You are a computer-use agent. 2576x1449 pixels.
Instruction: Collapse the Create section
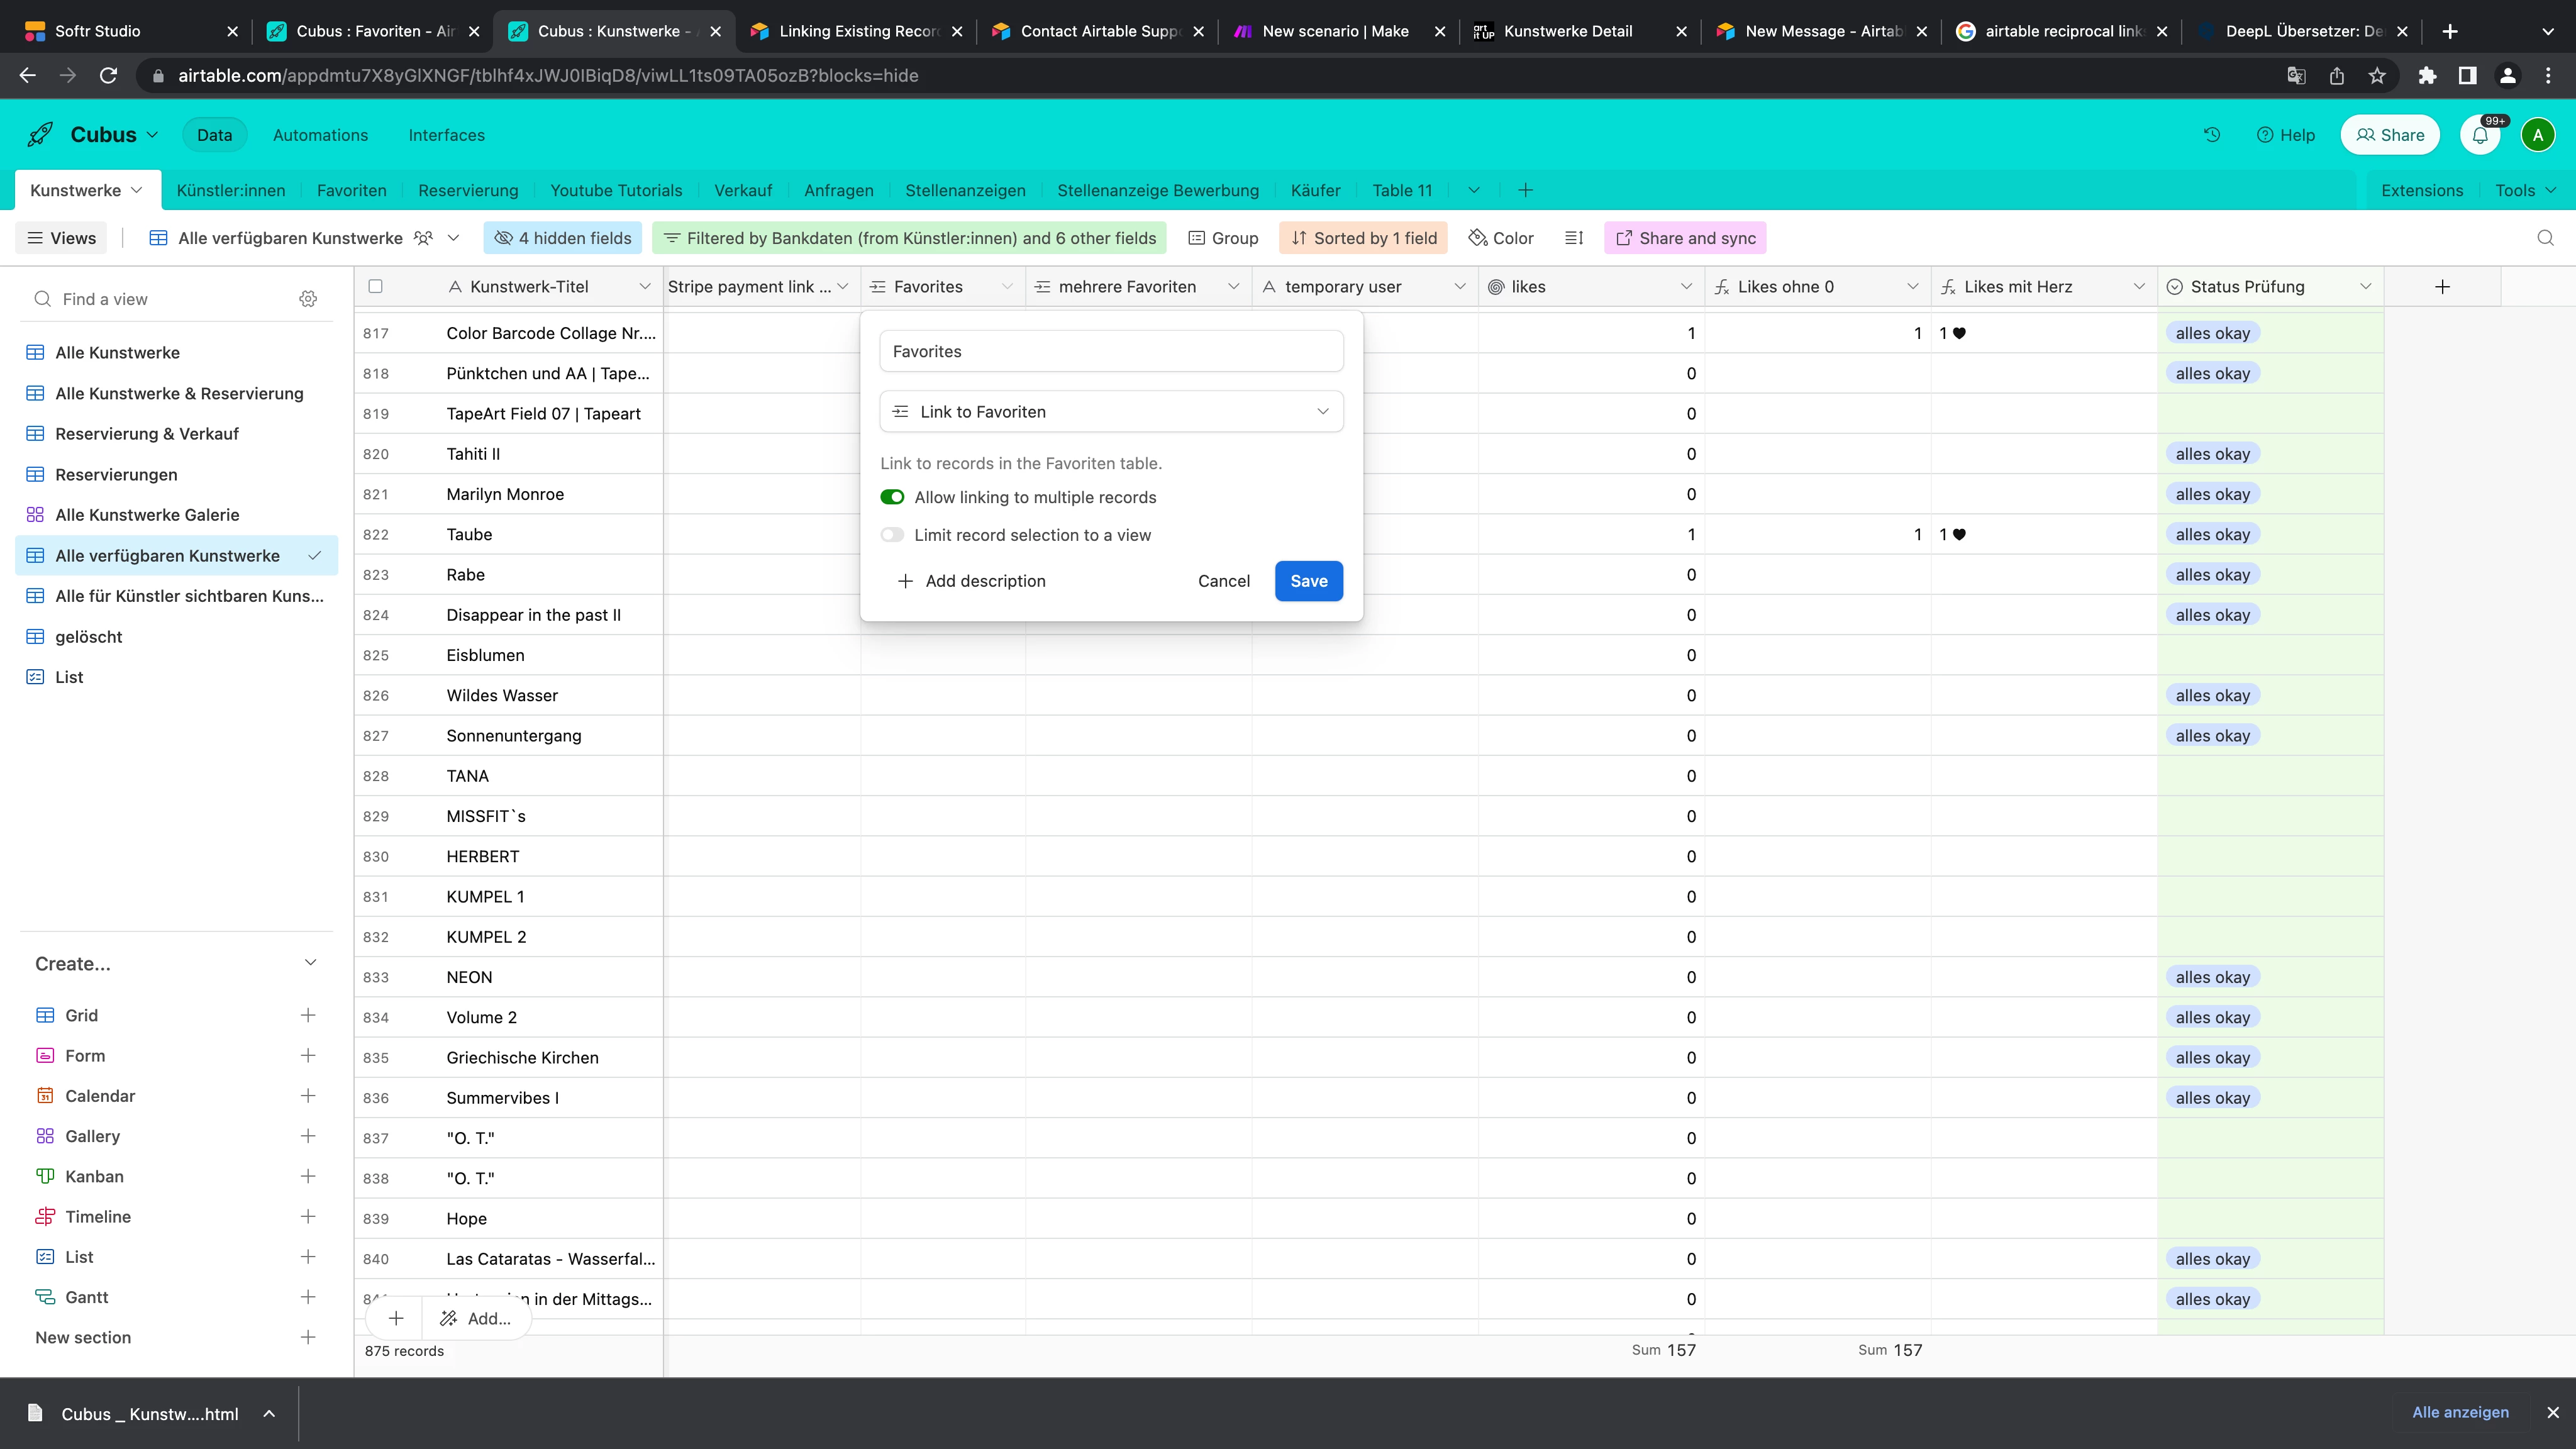click(x=310, y=963)
